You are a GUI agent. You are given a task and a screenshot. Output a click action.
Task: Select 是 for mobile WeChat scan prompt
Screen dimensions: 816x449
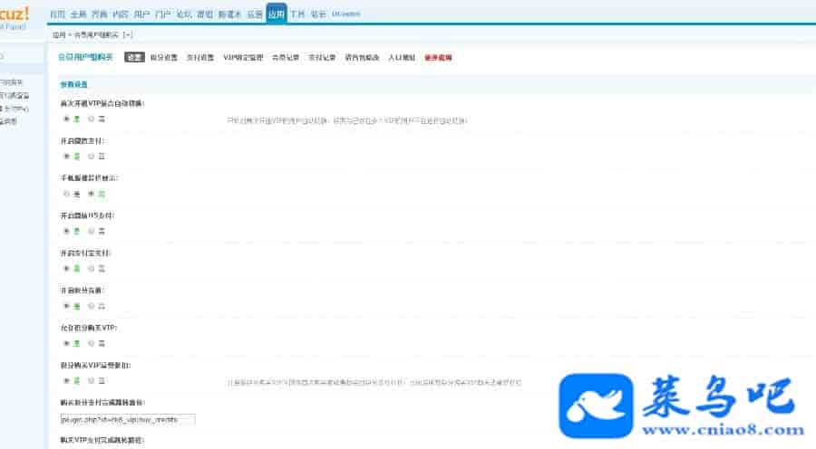66,194
